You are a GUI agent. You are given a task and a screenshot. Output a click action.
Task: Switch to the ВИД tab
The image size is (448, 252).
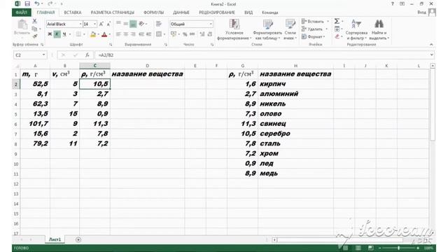point(248,13)
